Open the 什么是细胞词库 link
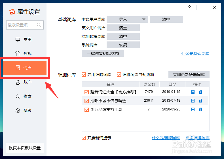This screenshot has height=159, width=224. 166,138
